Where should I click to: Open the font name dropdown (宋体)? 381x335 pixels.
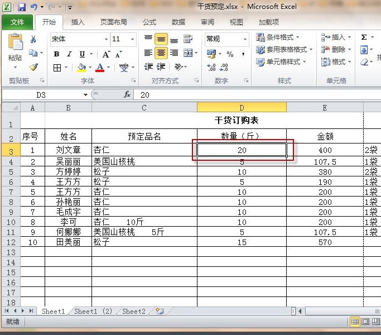tap(106, 39)
